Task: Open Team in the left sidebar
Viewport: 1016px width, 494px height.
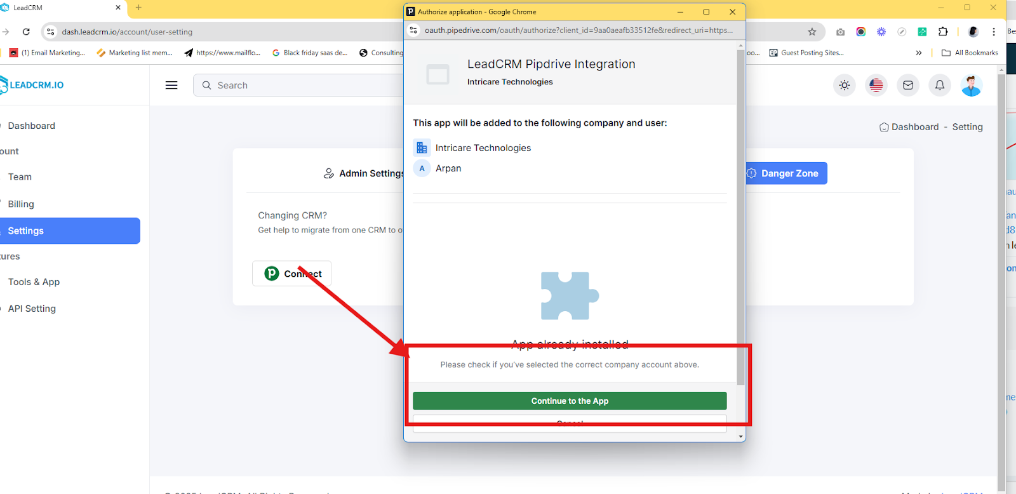Action: (x=20, y=177)
